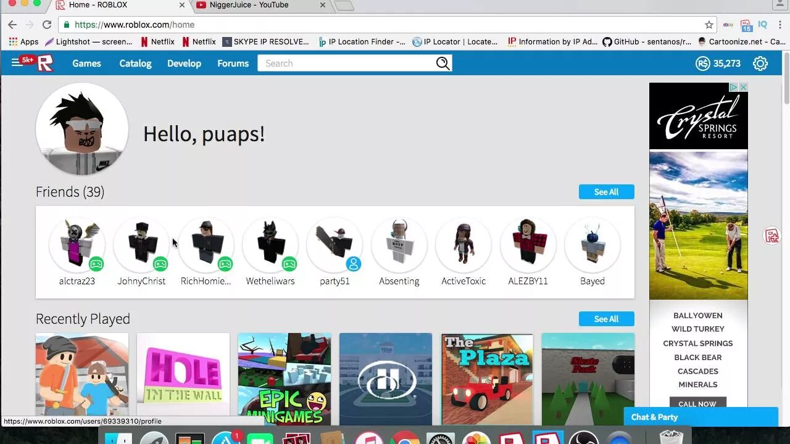Open Chrome from the Dock
The image size is (790, 444).
[405, 437]
